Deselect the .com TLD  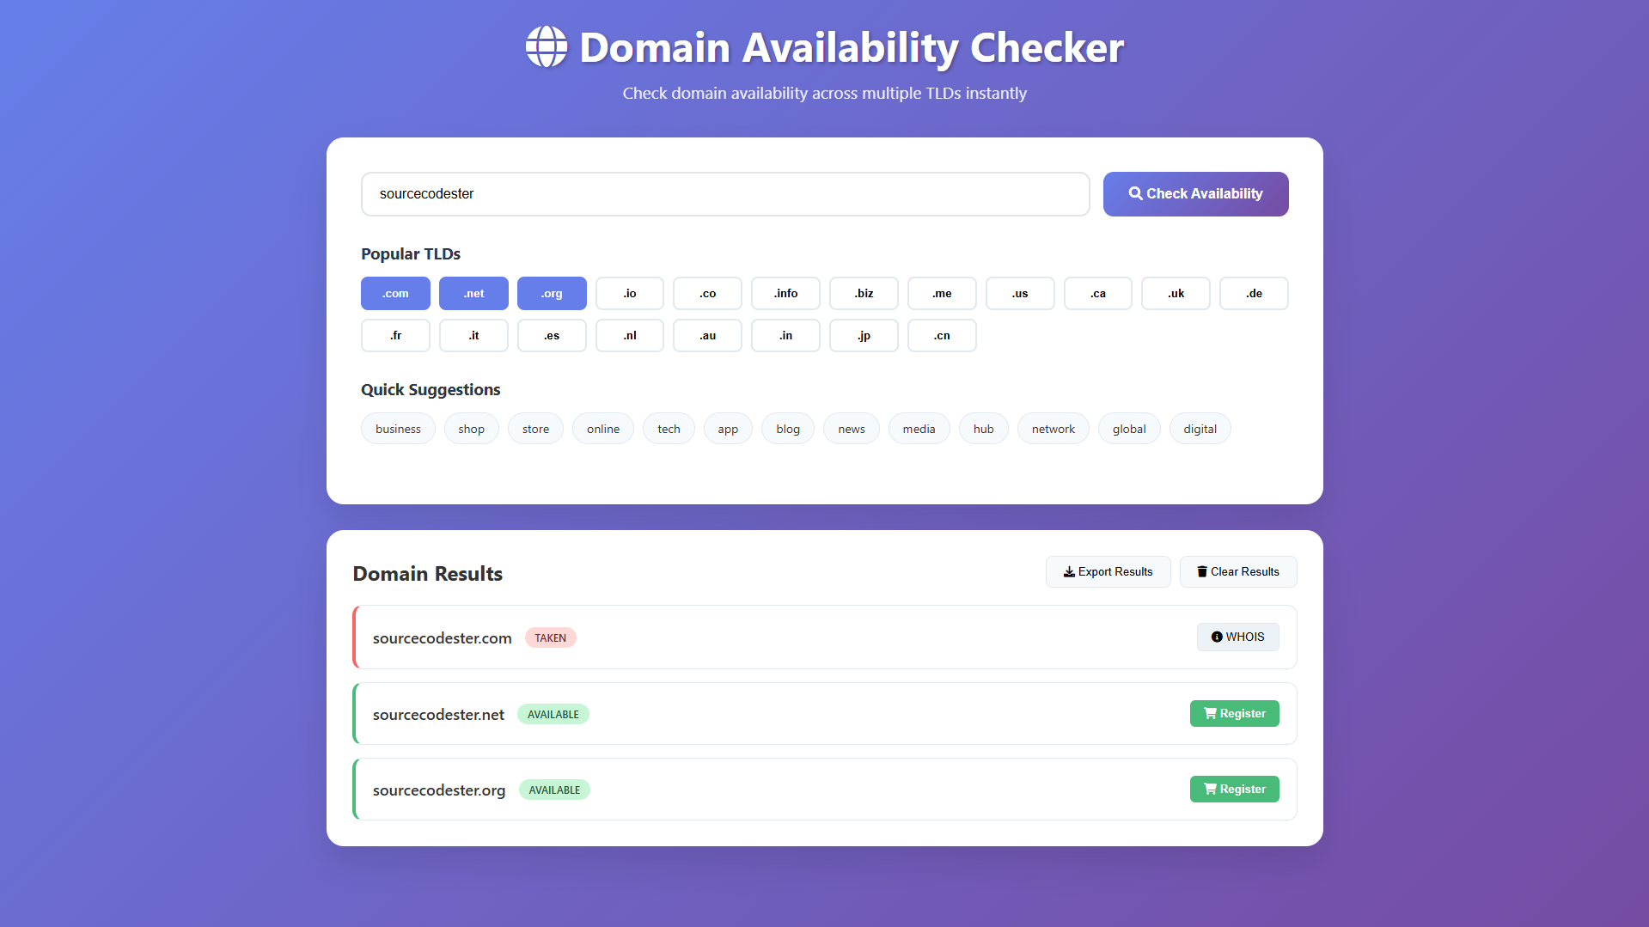tap(395, 294)
